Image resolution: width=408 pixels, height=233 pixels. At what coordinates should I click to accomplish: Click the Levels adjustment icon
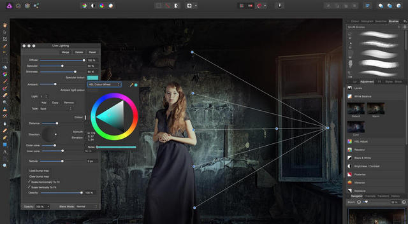click(x=350, y=88)
